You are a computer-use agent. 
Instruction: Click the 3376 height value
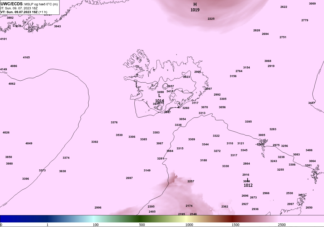point(114,122)
